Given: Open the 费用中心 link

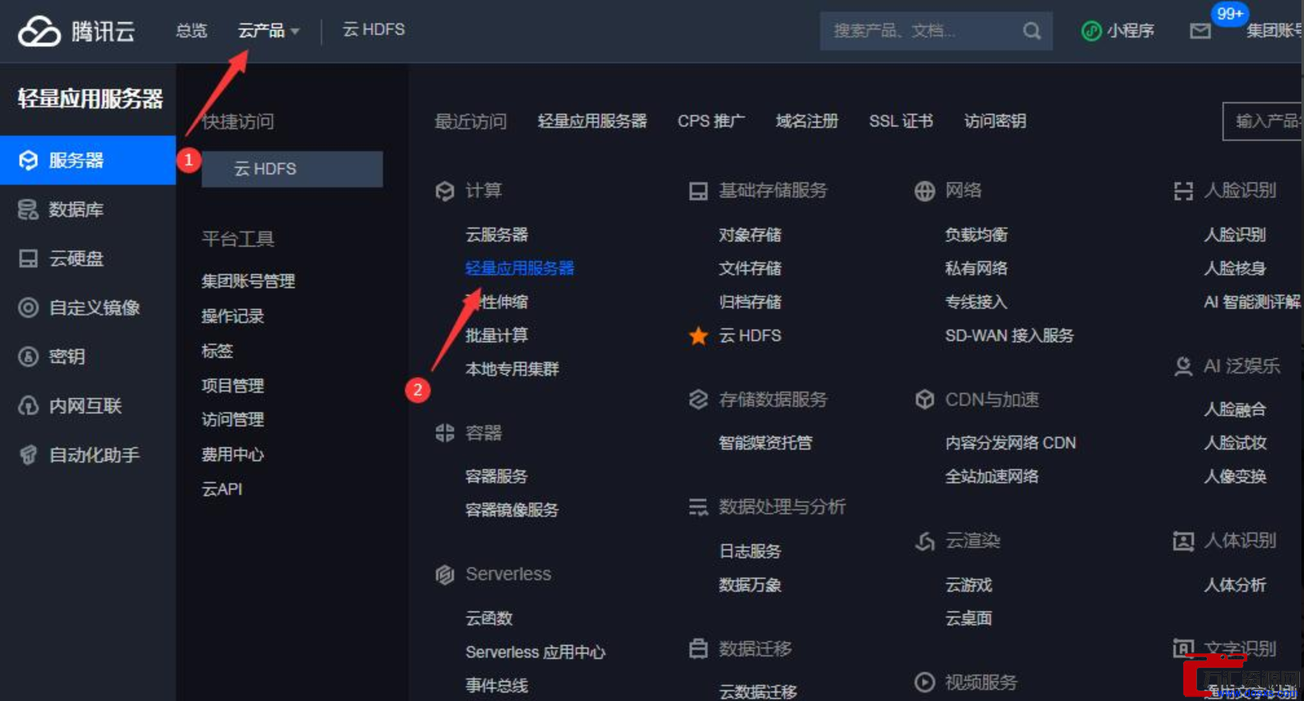Looking at the screenshot, I should 233,454.
